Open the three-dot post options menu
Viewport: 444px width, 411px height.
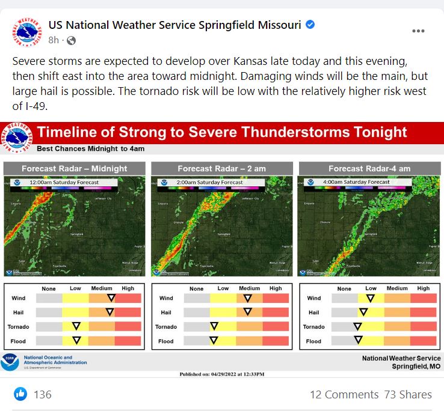[x=418, y=31]
